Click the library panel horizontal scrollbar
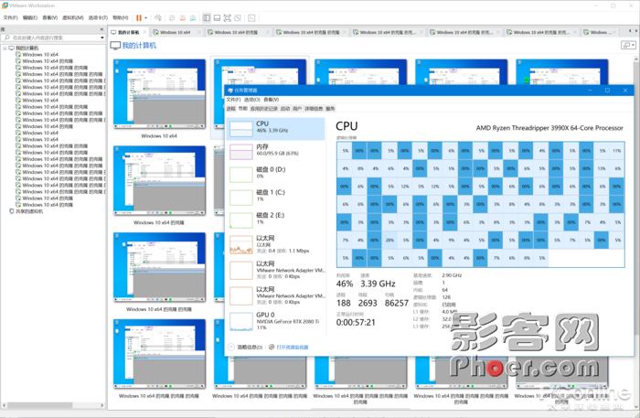 click(39, 405)
